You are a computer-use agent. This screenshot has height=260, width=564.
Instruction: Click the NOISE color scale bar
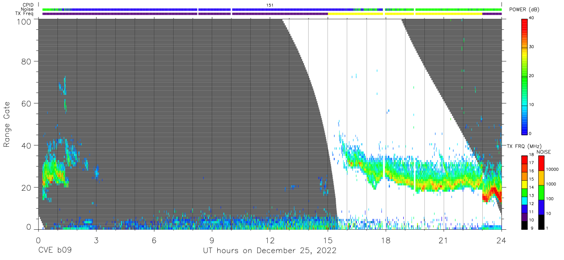click(541, 192)
